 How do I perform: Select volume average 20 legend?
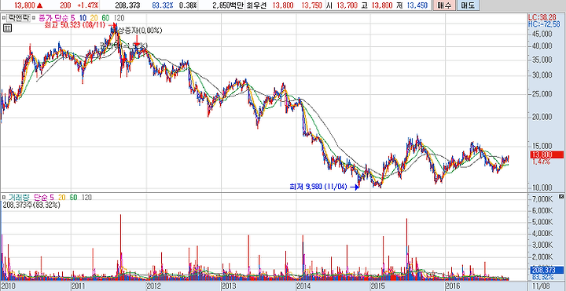coord(61,197)
